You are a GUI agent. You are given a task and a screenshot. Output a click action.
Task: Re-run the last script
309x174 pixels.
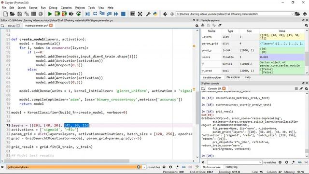click(78, 14)
